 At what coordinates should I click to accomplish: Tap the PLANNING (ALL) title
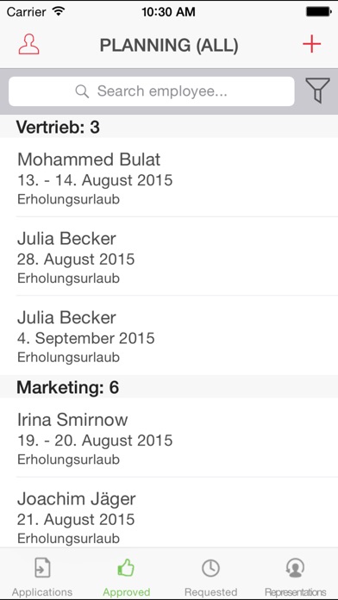(169, 46)
